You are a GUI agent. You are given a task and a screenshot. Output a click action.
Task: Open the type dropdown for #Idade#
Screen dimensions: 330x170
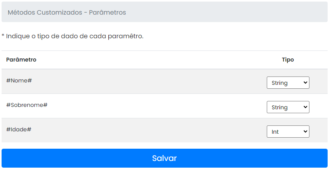[288, 132]
